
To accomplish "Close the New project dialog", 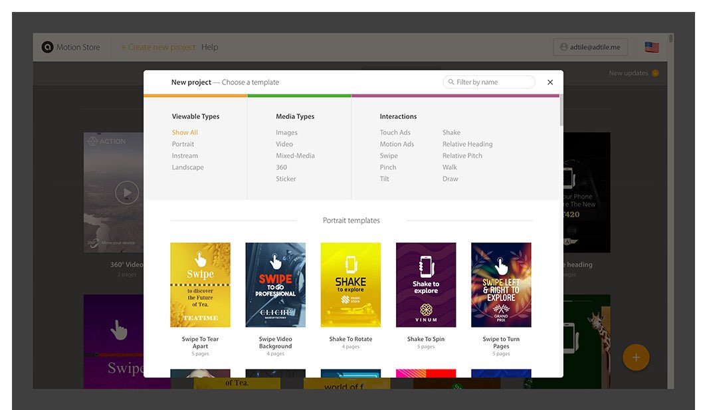I will [x=550, y=82].
